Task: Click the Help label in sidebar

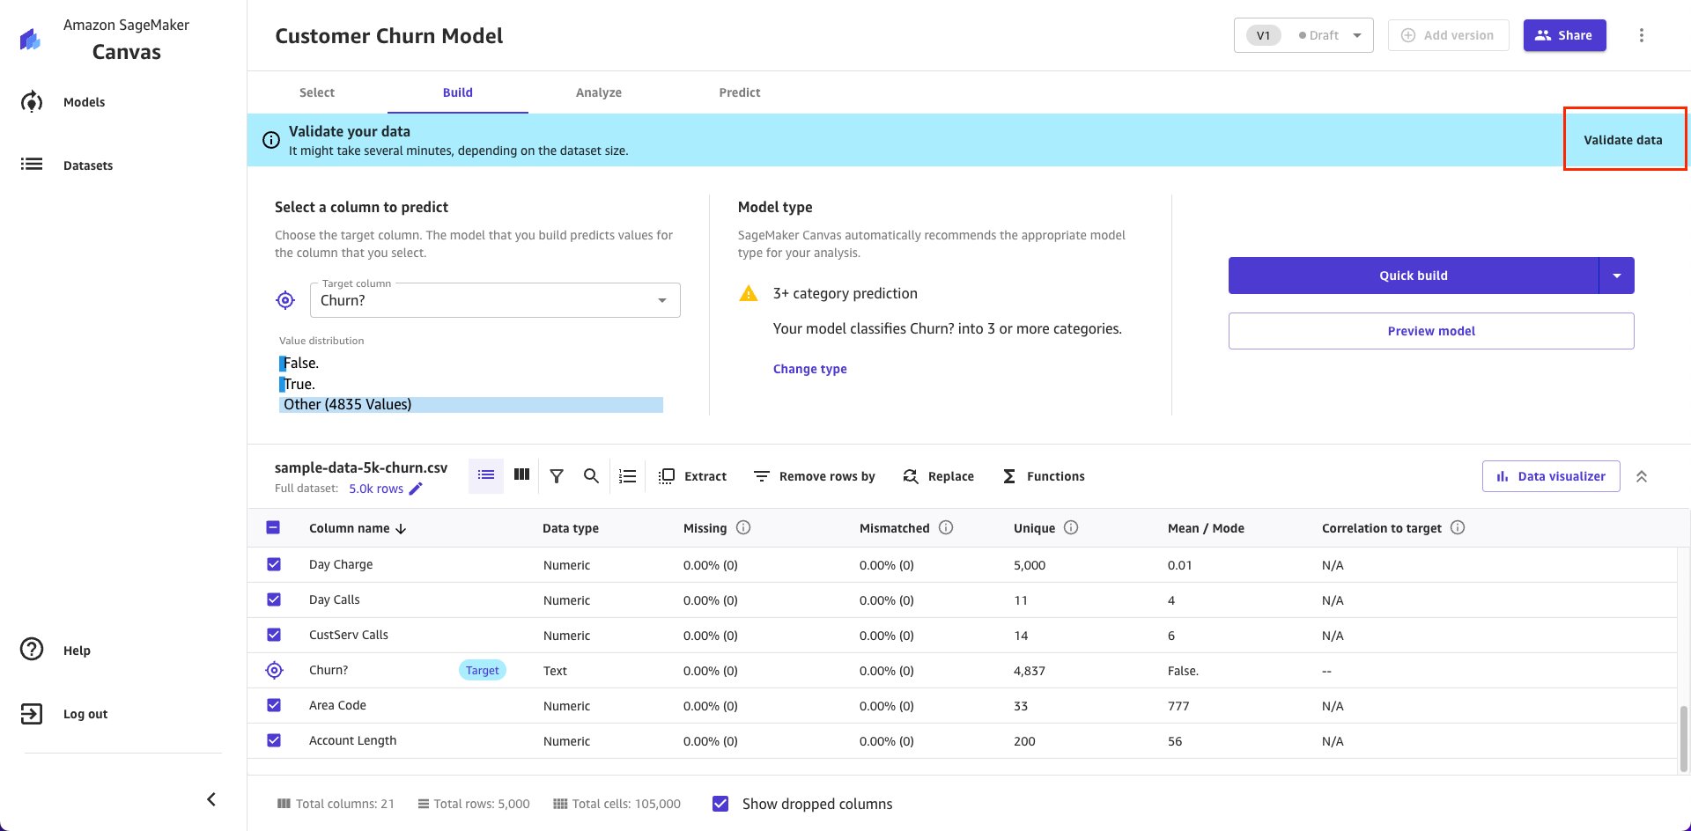Action: click(77, 651)
